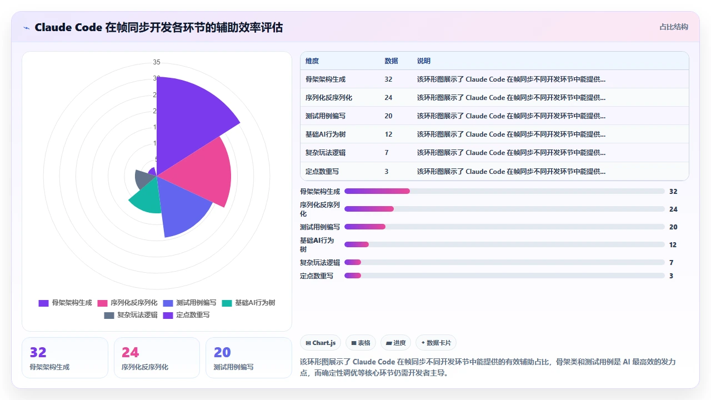The image size is (711, 400).
Task: Click the 占比结构 label in header
Action: (x=674, y=27)
